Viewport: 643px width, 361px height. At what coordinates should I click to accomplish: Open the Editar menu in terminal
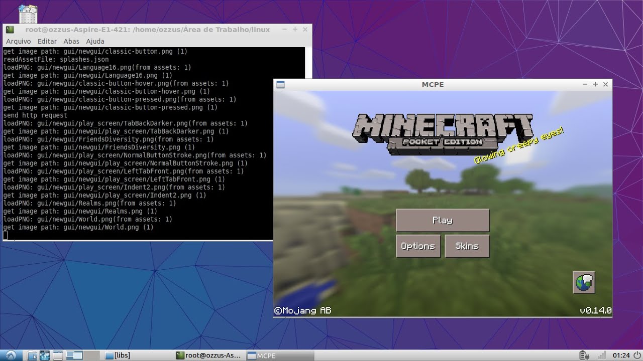47,41
